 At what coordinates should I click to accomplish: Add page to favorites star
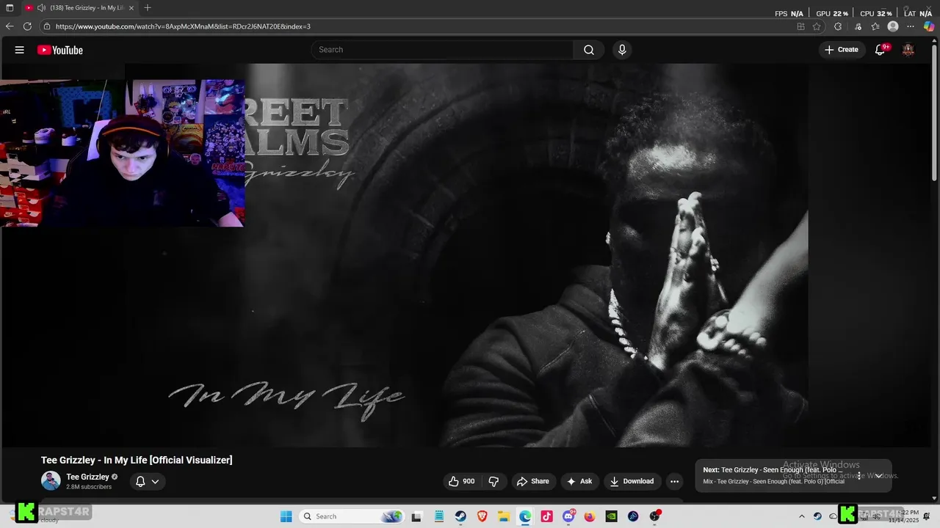(817, 26)
